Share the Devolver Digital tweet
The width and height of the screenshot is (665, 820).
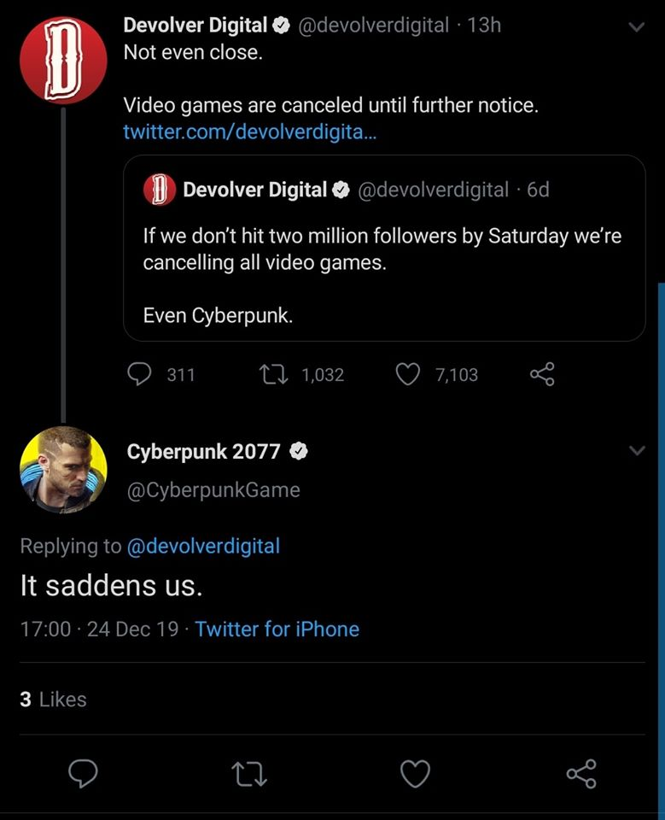point(542,374)
